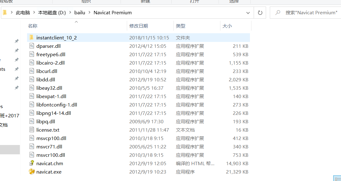Select the freetype6.dll file icon
This screenshot has width=341, height=181.
32,54
